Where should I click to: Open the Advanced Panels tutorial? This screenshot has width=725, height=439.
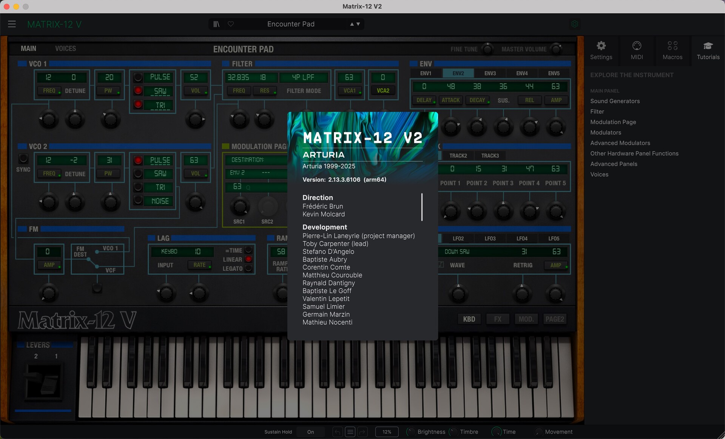(x=614, y=164)
